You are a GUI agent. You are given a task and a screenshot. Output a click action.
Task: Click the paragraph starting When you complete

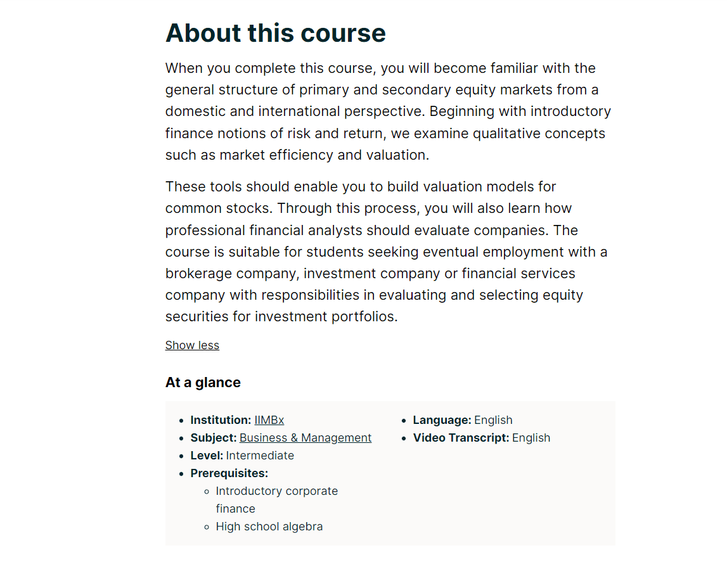point(389,112)
